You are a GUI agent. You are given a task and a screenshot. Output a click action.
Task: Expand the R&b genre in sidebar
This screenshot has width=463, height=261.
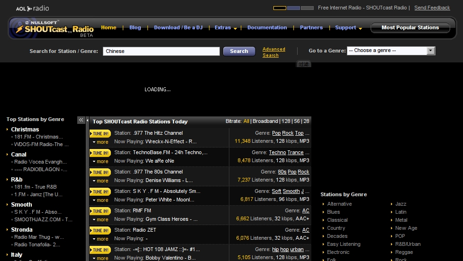pyautogui.click(x=17, y=179)
